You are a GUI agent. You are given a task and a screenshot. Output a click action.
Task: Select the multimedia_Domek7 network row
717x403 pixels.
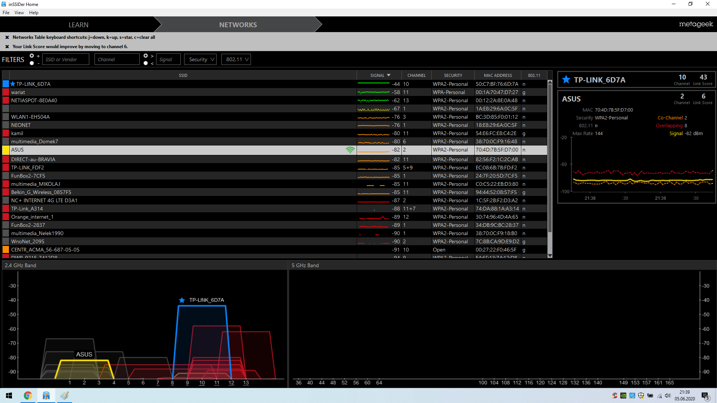click(275, 141)
